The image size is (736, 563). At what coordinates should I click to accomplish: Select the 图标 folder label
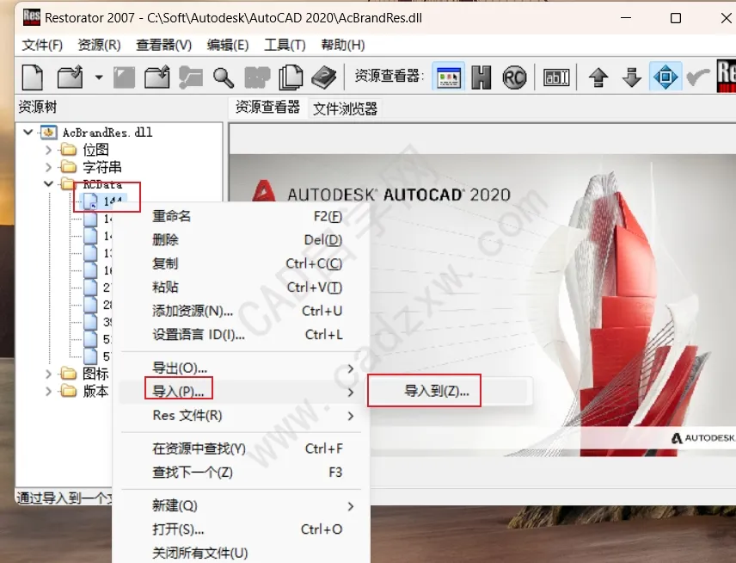(95, 374)
